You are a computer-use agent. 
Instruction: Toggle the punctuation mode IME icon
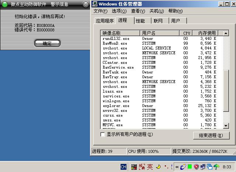pos(166,167)
